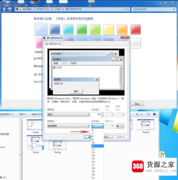The image size is (178, 180).
Task: Close the 窗口颜色和外观 dialog with red X
Action: (x=125, y=37)
